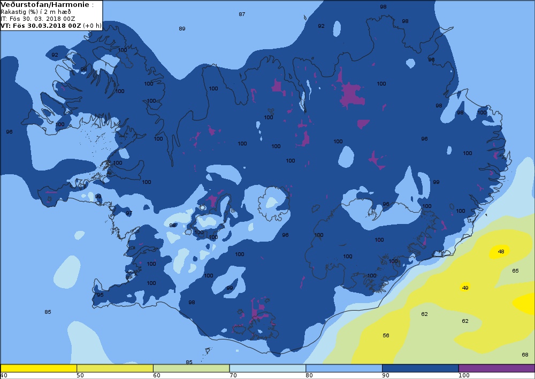
Task: Click the dark blue 90–100 legend swatch
Action: [x=421, y=368]
